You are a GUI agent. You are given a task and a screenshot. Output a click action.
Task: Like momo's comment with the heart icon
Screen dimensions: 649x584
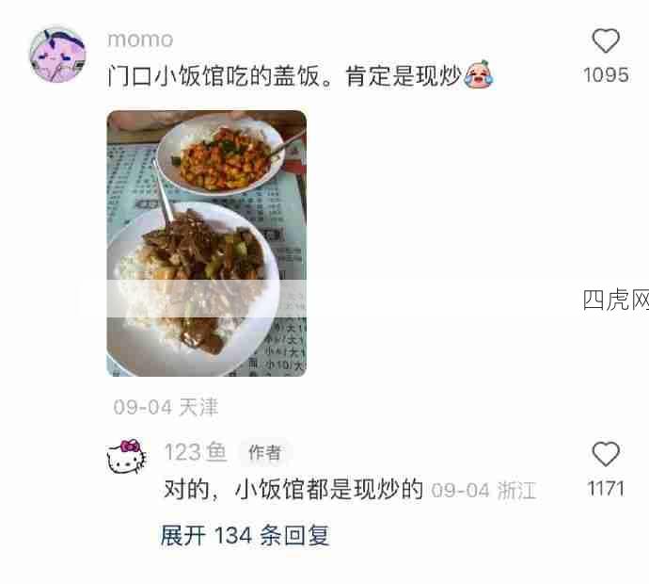point(606,41)
